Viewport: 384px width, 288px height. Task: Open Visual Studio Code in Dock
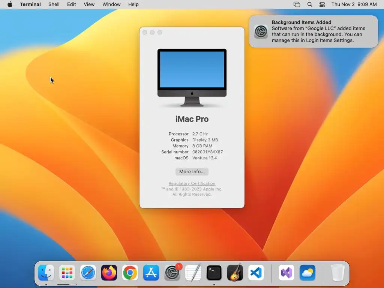256,273
